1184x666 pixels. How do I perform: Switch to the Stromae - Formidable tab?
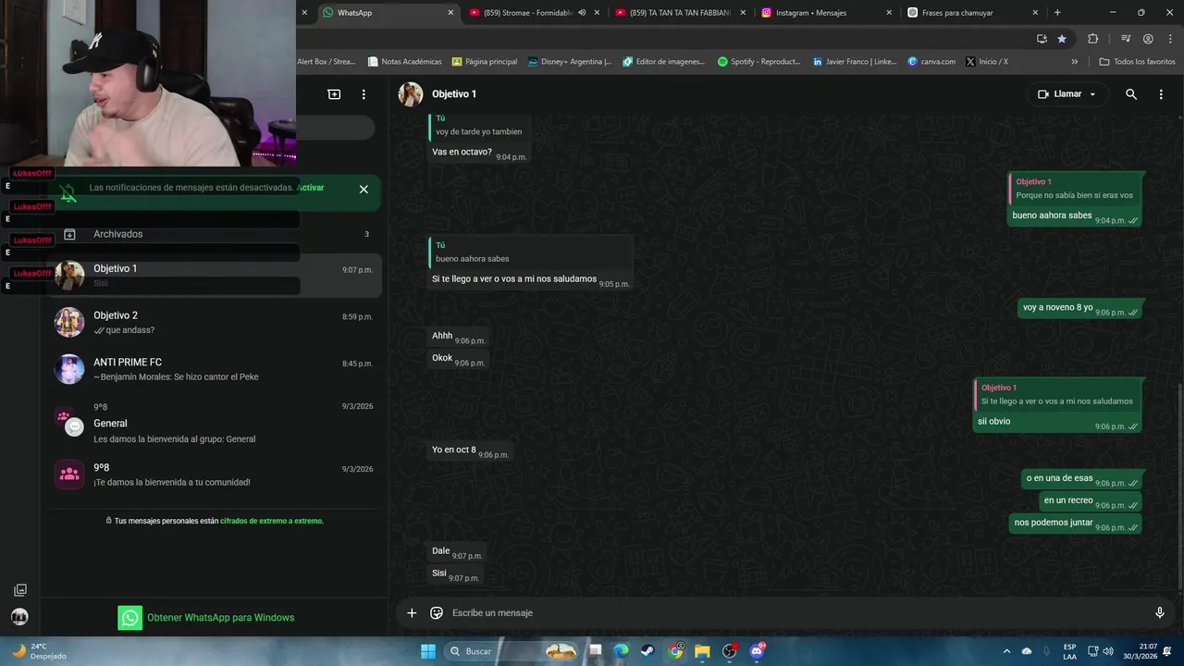click(527, 13)
